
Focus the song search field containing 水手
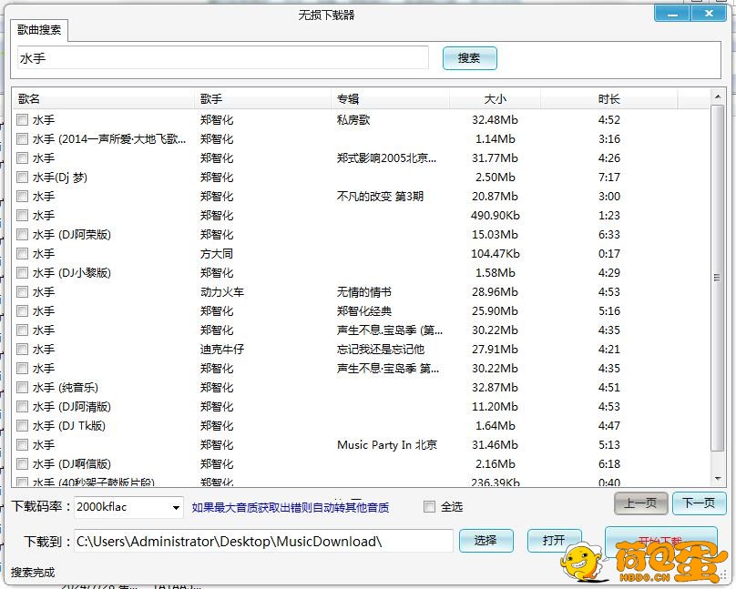coord(223,58)
